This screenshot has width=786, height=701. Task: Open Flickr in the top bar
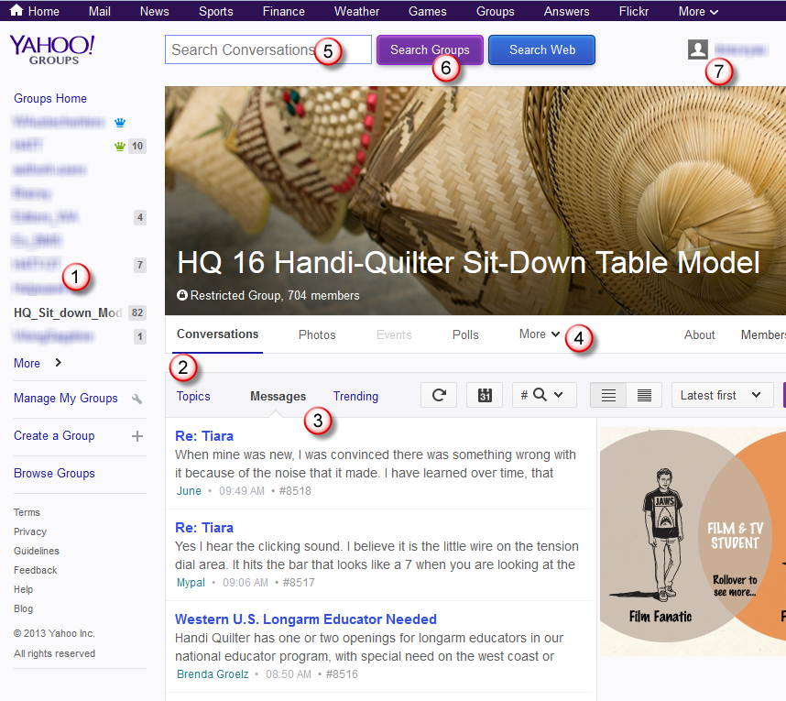click(634, 11)
